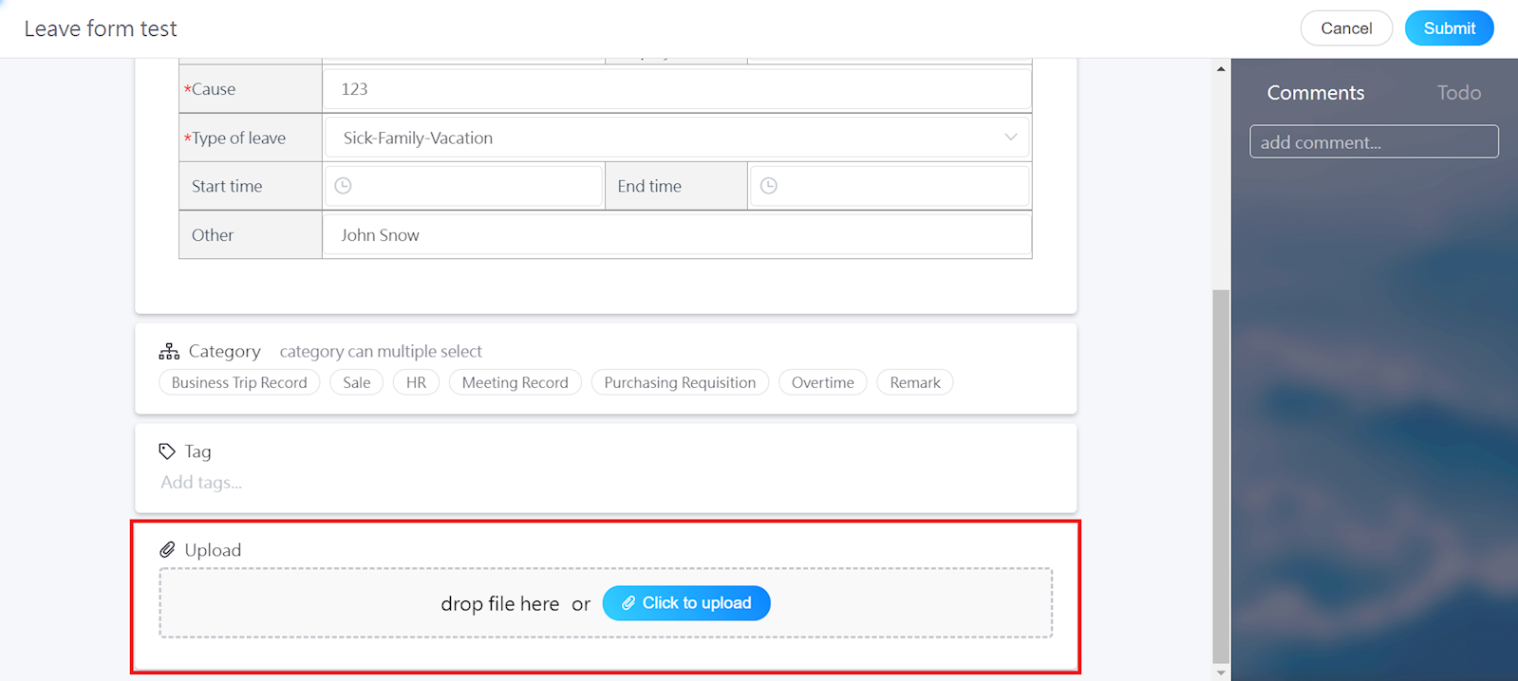Click the clock icon in Start time

click(344, 186)
